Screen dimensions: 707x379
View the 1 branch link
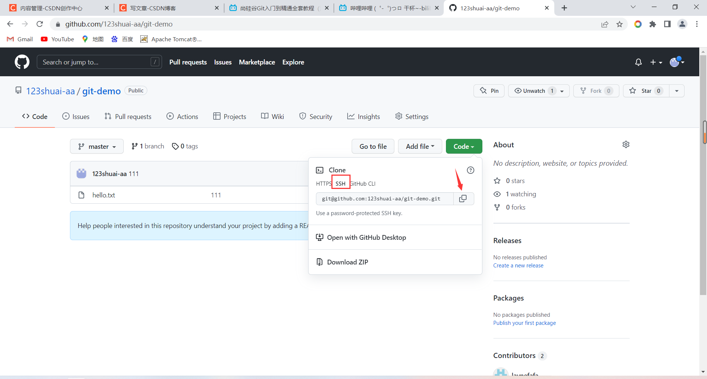click(148, 146)
